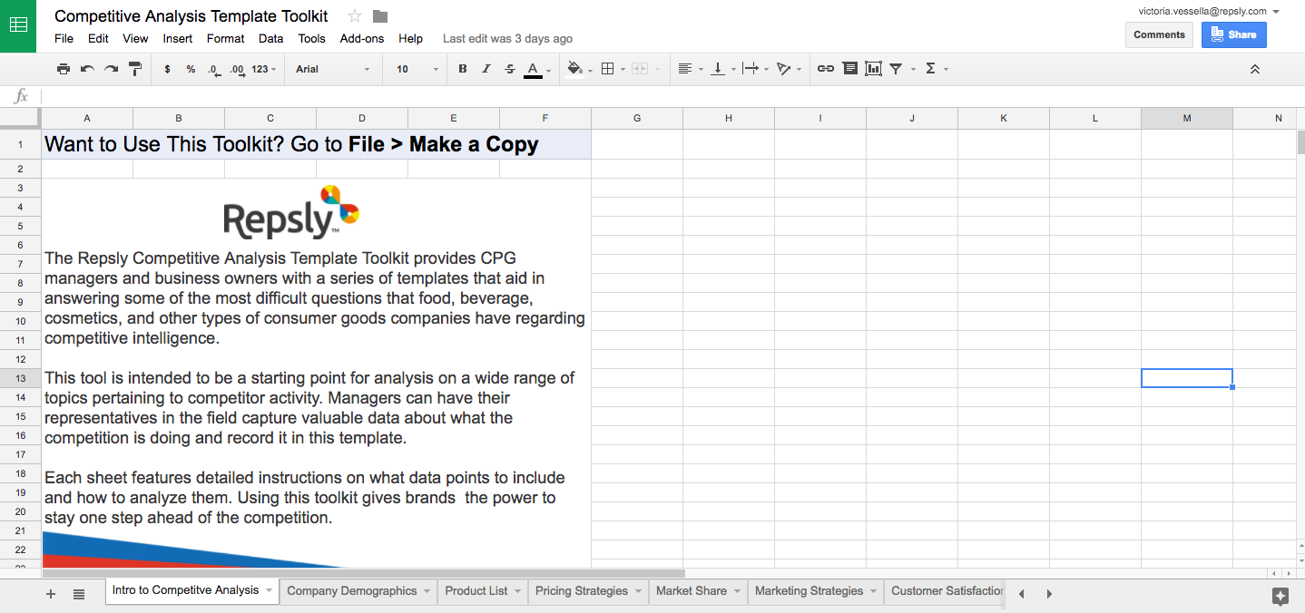Hide the menus with double chevron
Image resolution: width=1305 pixels, height=613 pixels.
1255,69
